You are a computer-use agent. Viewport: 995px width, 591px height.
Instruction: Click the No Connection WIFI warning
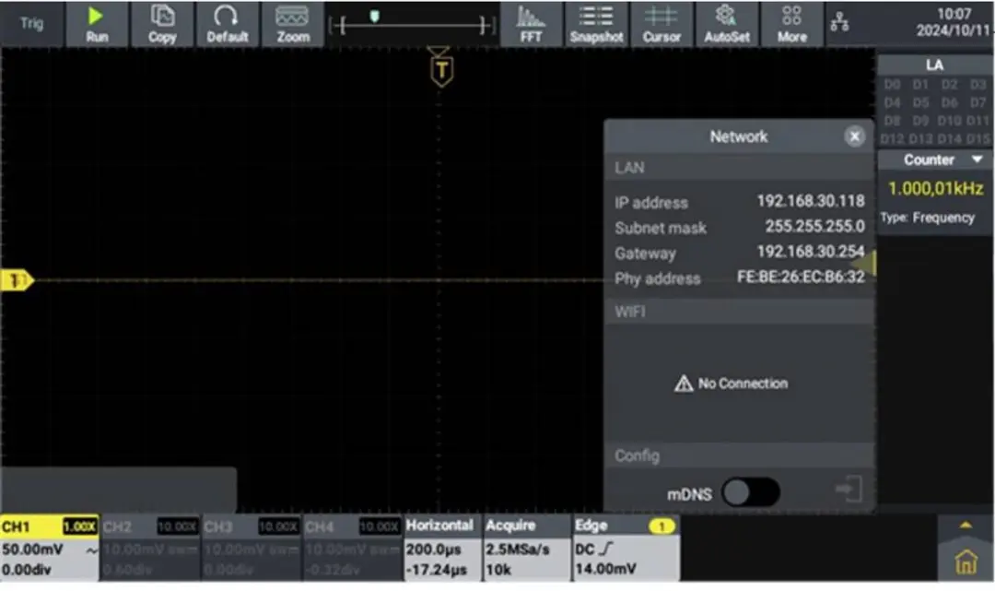pyautogui.click(x=731, y=384)
